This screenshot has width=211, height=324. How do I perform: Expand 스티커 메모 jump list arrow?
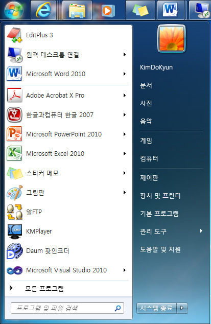click(x=125, y=173)
